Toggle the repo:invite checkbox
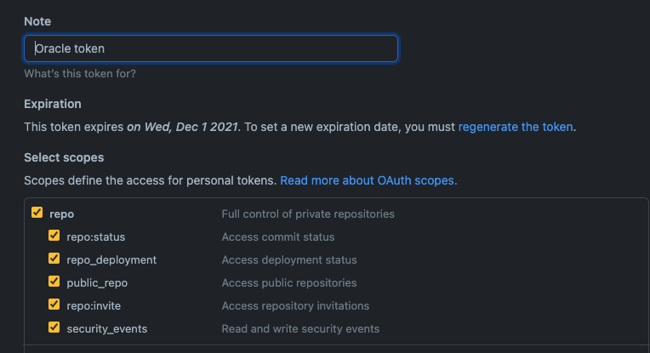This screenshot has width=650, height=353. 54,305
